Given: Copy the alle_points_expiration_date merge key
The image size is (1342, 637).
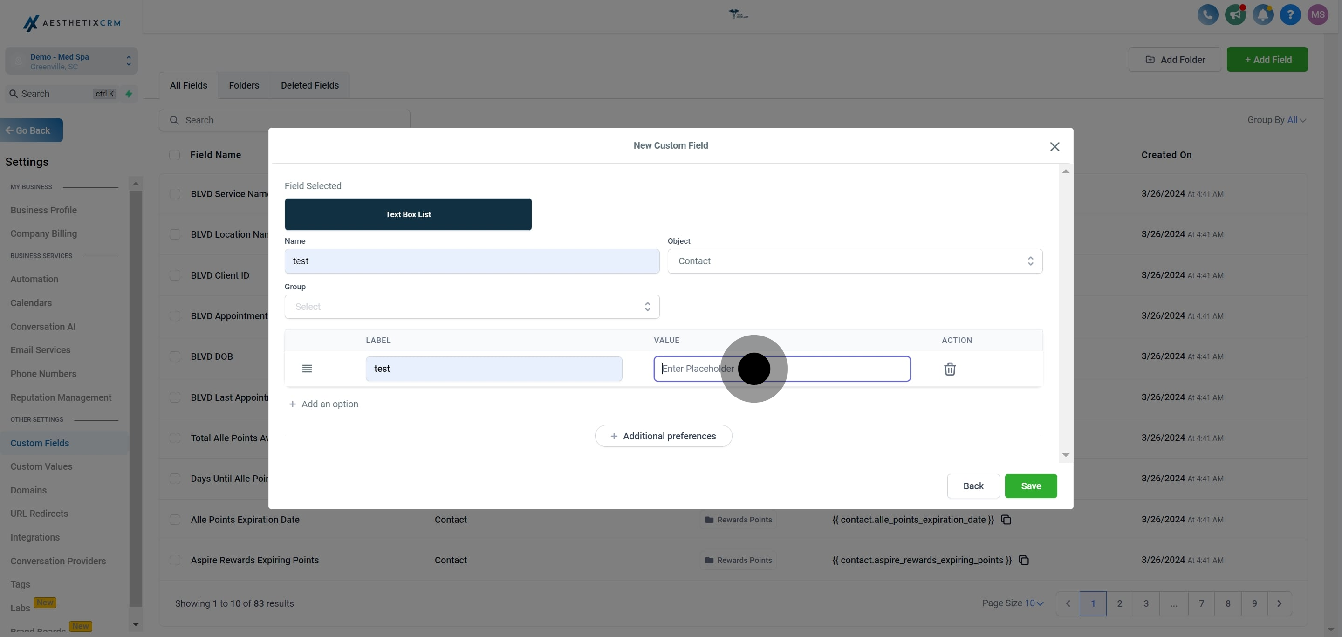Looking at the screenshot, I should tap(1006, 520).
